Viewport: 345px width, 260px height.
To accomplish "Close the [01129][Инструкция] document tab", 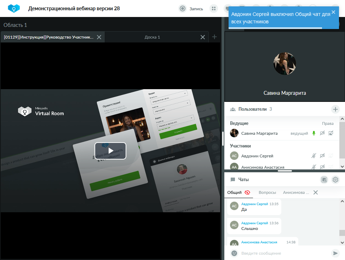I will point(99,37).
